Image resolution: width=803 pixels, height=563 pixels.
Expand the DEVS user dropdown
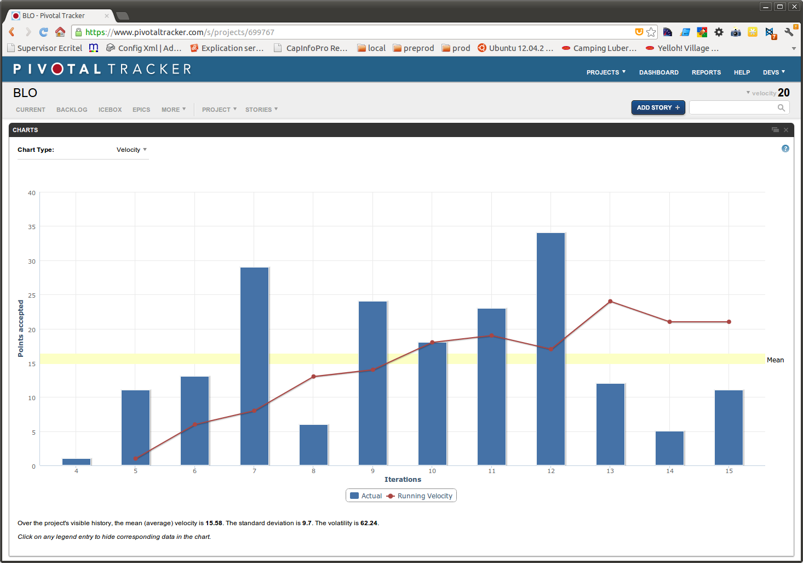tap(774, 72)
